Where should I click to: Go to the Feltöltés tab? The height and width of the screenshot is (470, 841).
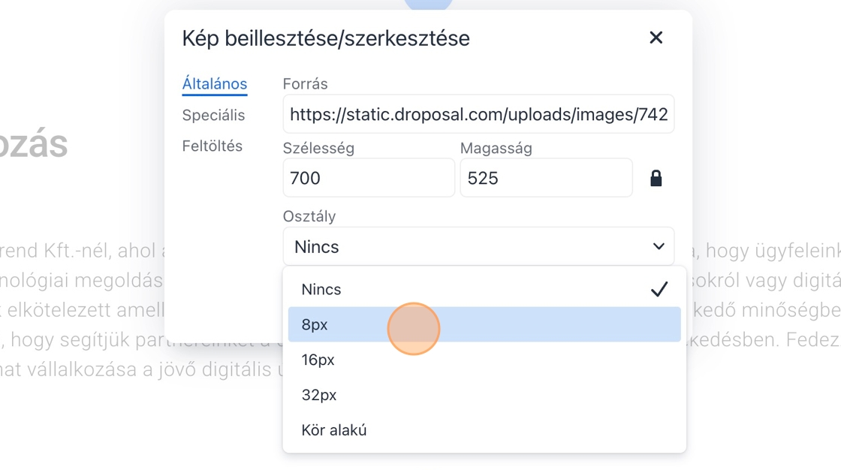pyautogui.click(x=212, y=146)
